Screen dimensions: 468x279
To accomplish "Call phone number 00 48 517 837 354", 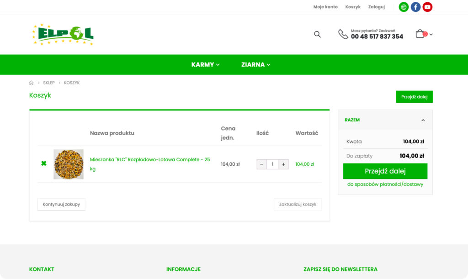I will click(377, 37).
